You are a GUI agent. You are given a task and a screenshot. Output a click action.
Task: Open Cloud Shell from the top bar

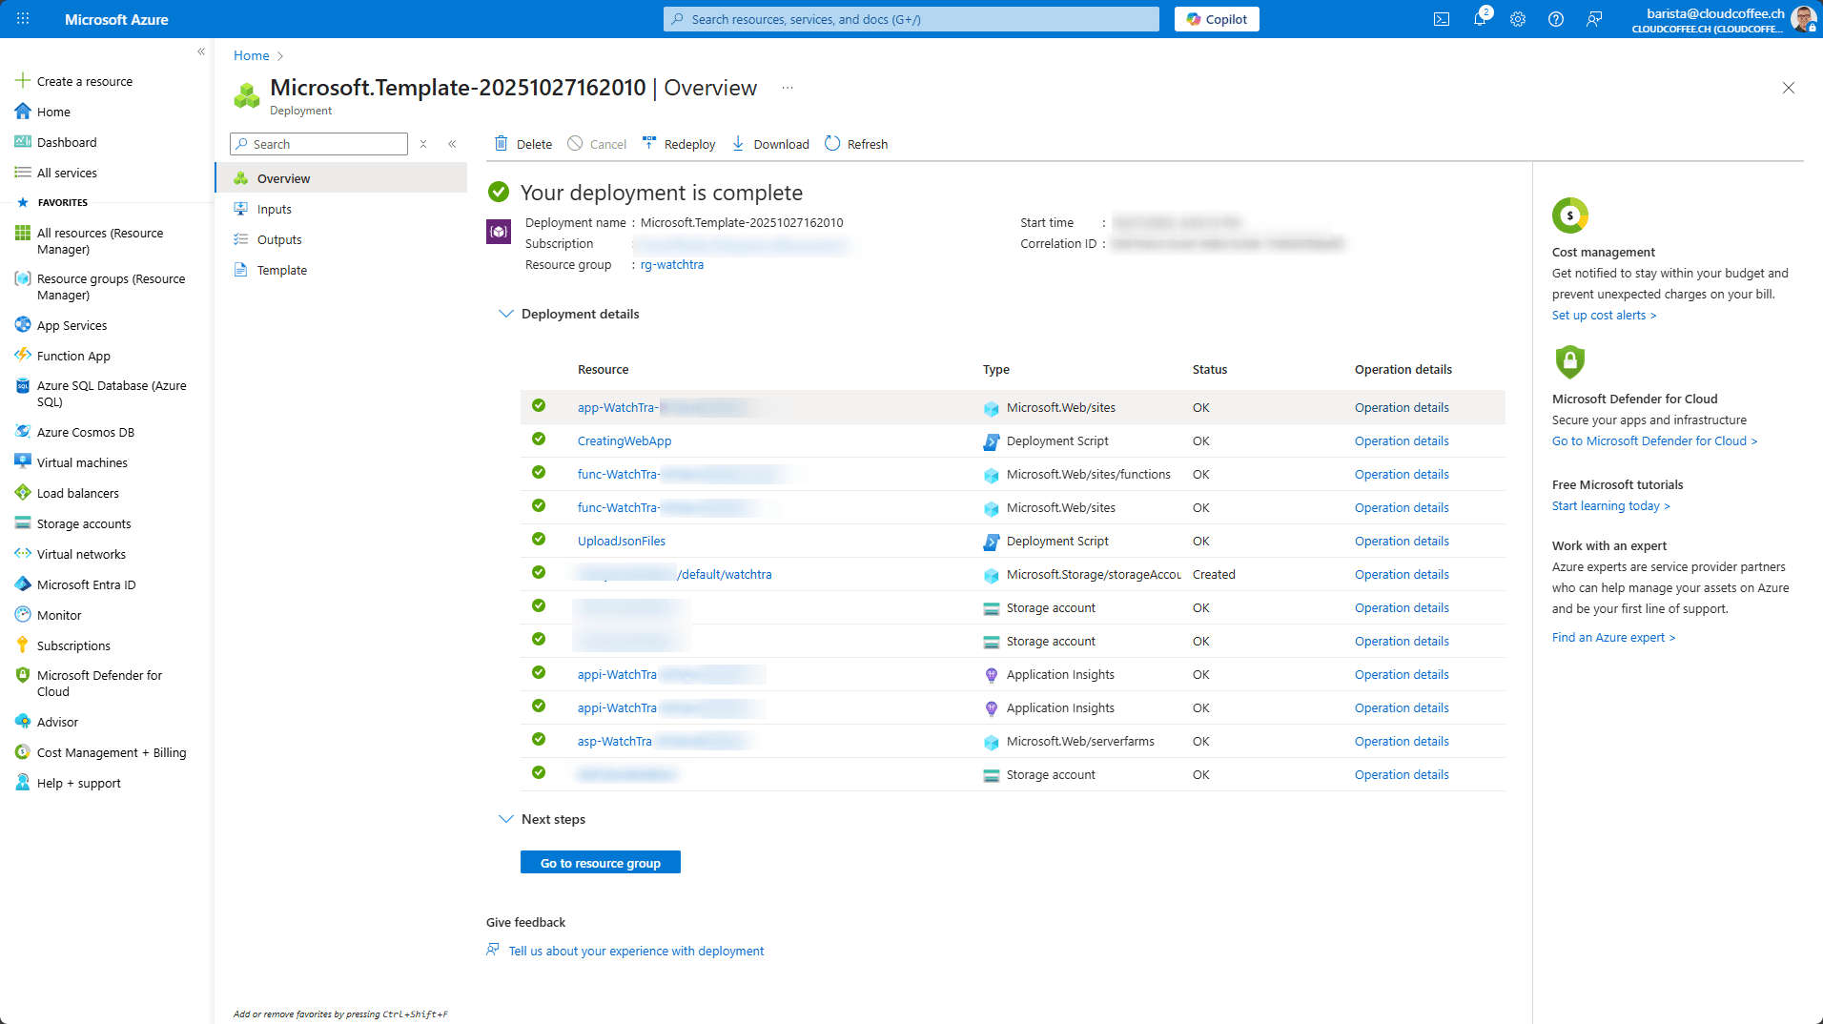(x=1441, y=19)
